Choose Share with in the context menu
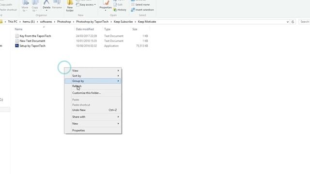This screenshot has width=310, height=174. (93, 117)
